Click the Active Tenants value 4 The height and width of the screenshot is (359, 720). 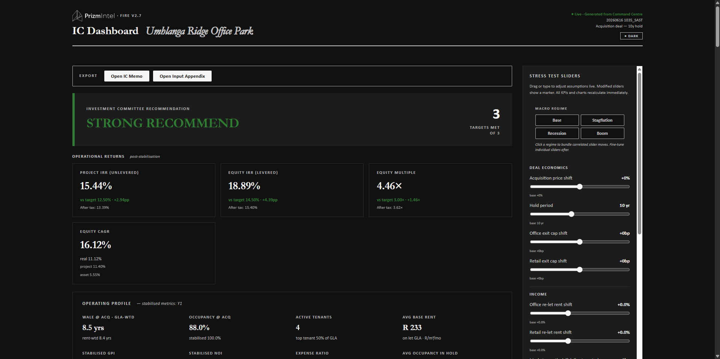(298, 328)
